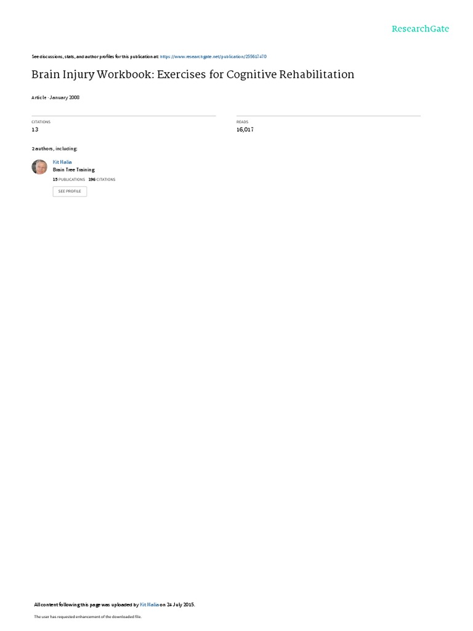Open Kit Malia link in upload notice

click(149, 605)
